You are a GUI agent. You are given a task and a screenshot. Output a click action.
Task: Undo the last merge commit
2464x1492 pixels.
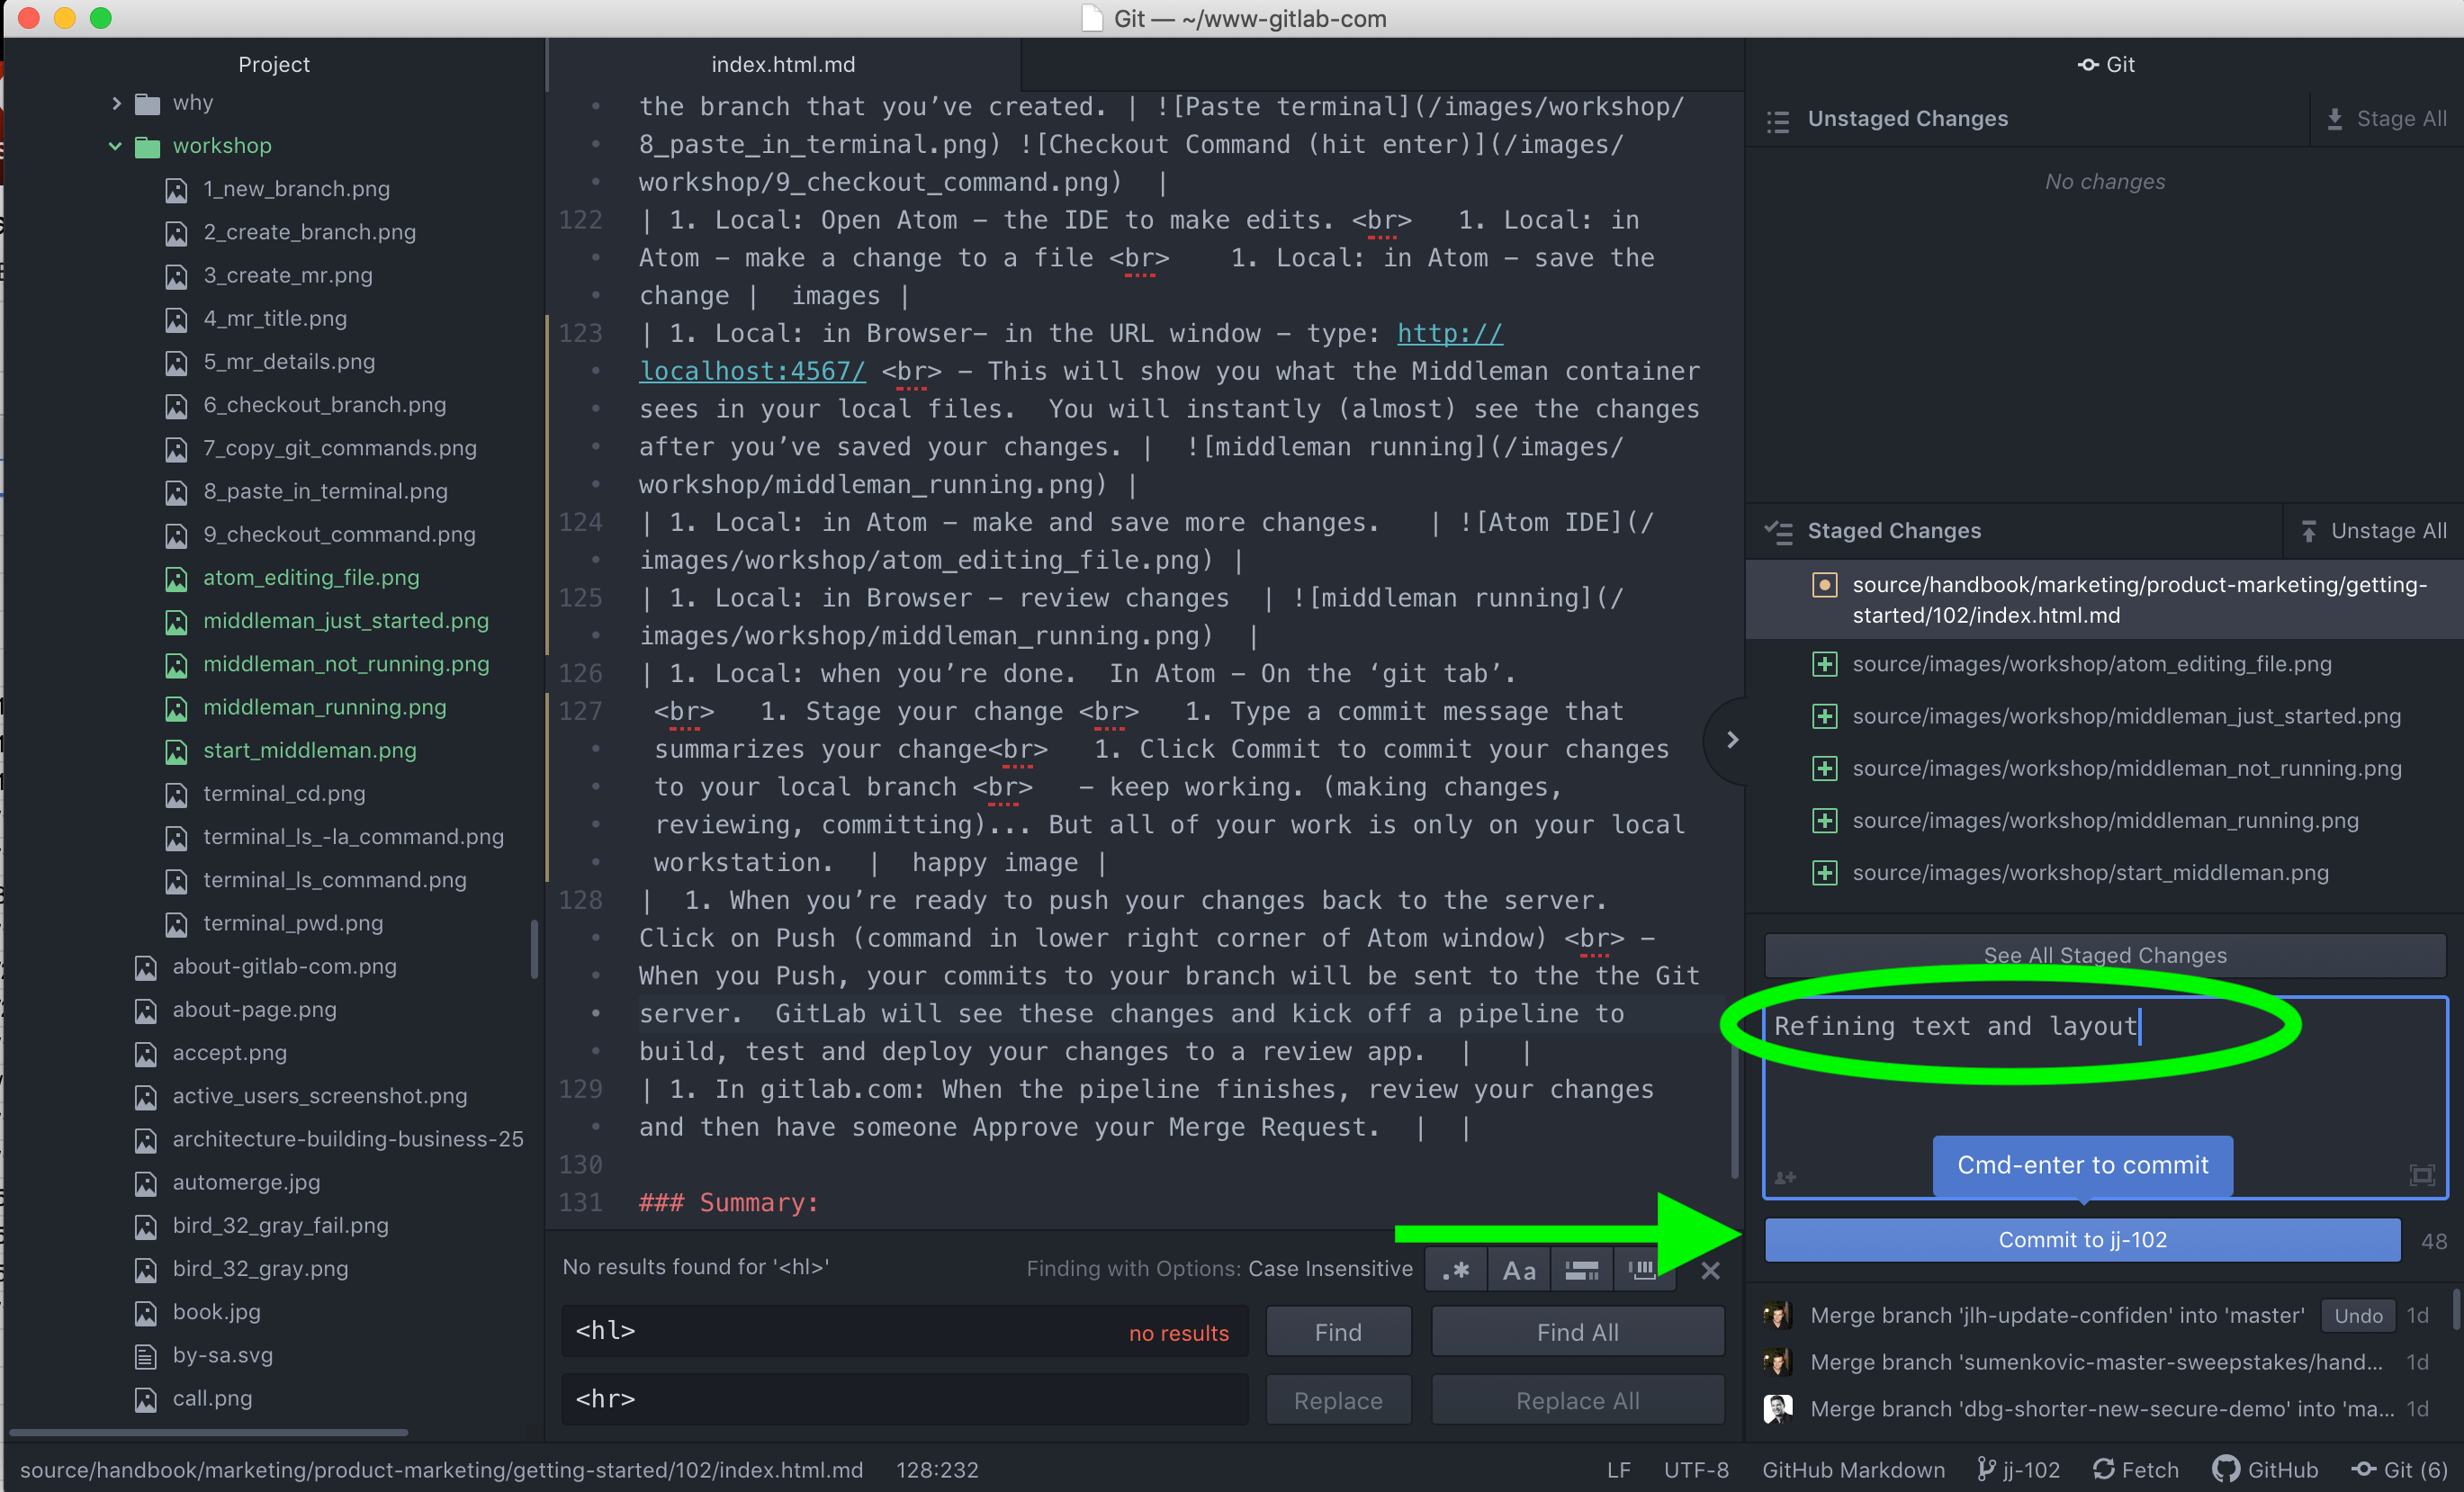[x=2358, y=1316]
